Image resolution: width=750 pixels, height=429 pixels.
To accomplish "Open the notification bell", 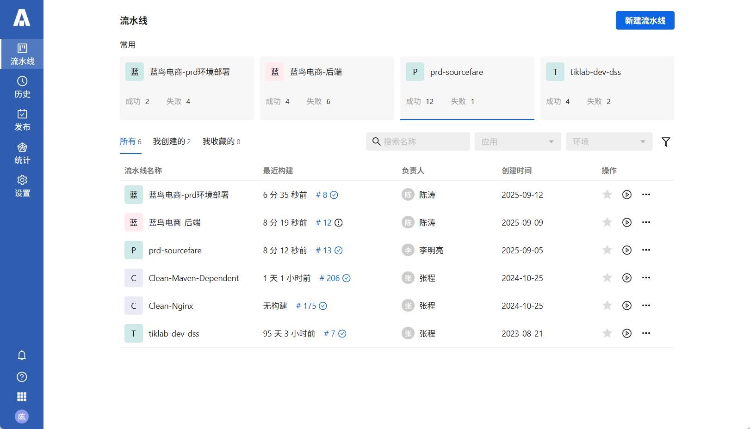I will 22,355.
